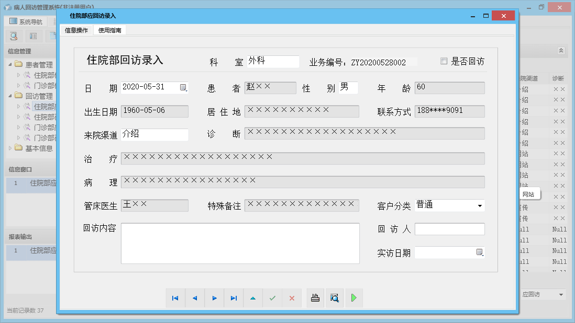Click the first record navigation icon
This screenshot has width=575, height=323.
tap(175, 298)
